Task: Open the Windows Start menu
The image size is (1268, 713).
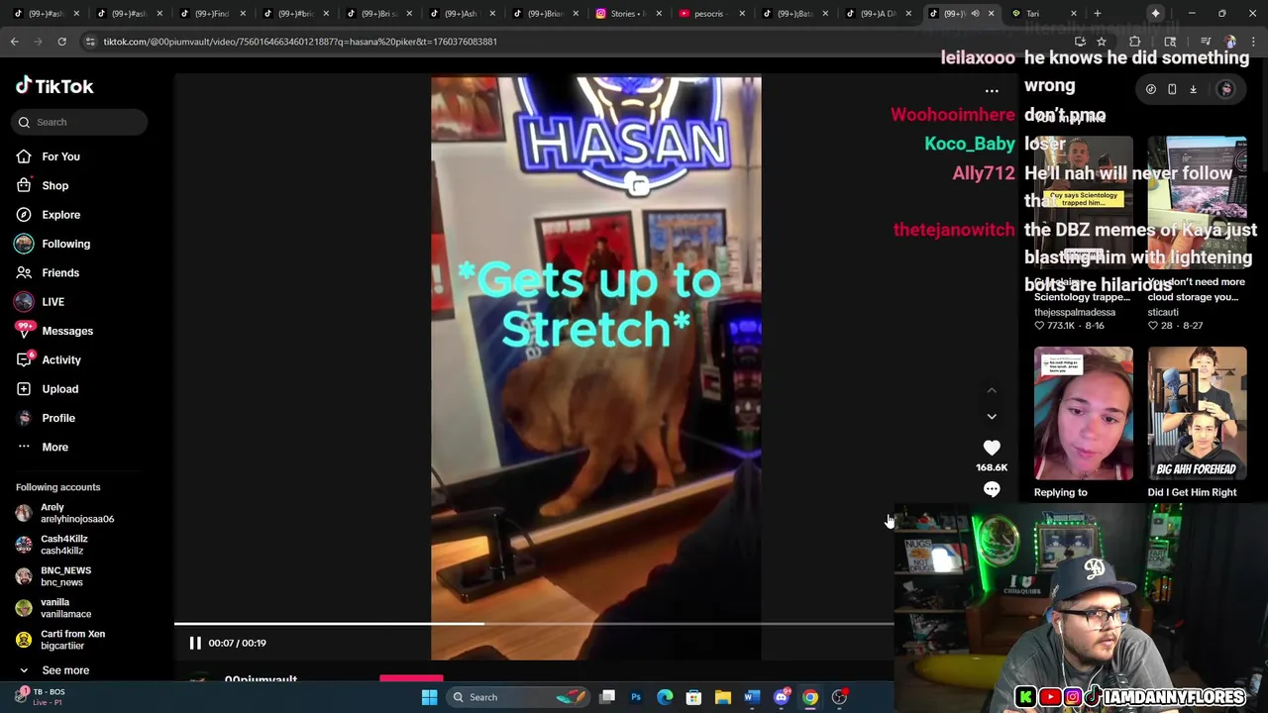Action: coord(429,697)
